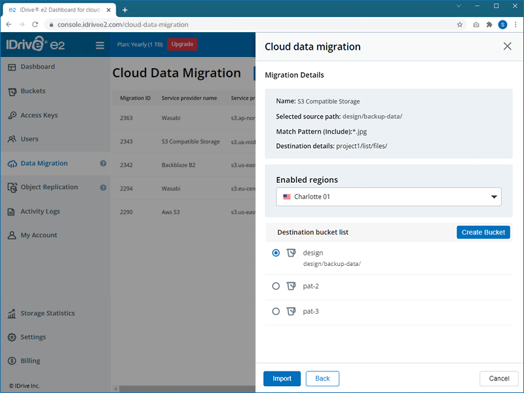
Task: Go to Activity Logs in sidebar
Action: coord(40,212)
